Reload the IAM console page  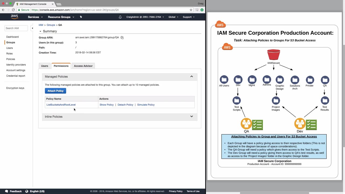click(13, 10)
